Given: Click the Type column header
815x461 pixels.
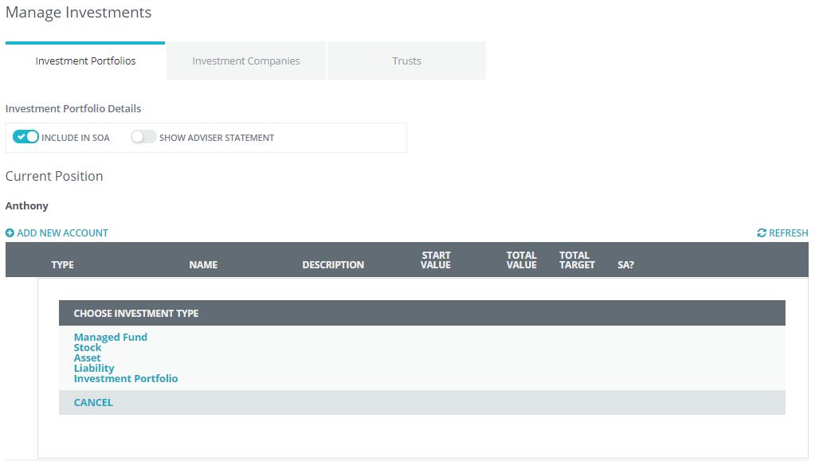Looking at the screenshot, I should click(x=62, y=265).
